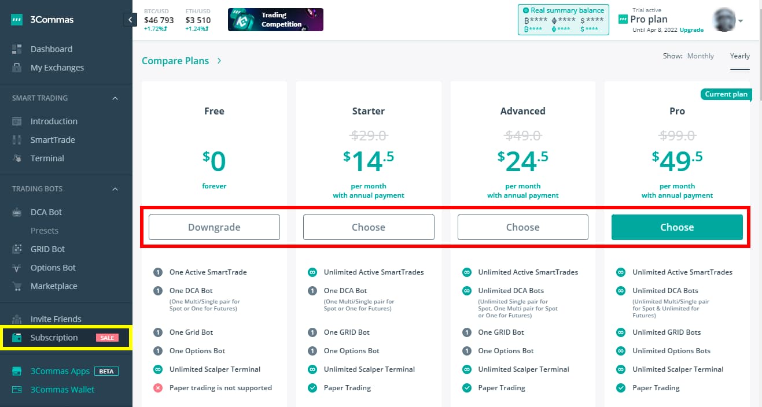
Task: Click the 3Commas Wallet card icon
Action: (x=17, y=390)
